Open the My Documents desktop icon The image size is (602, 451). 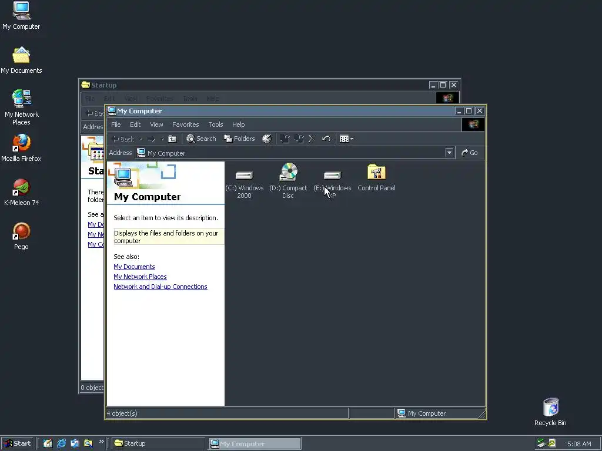[x=21, y=60]
